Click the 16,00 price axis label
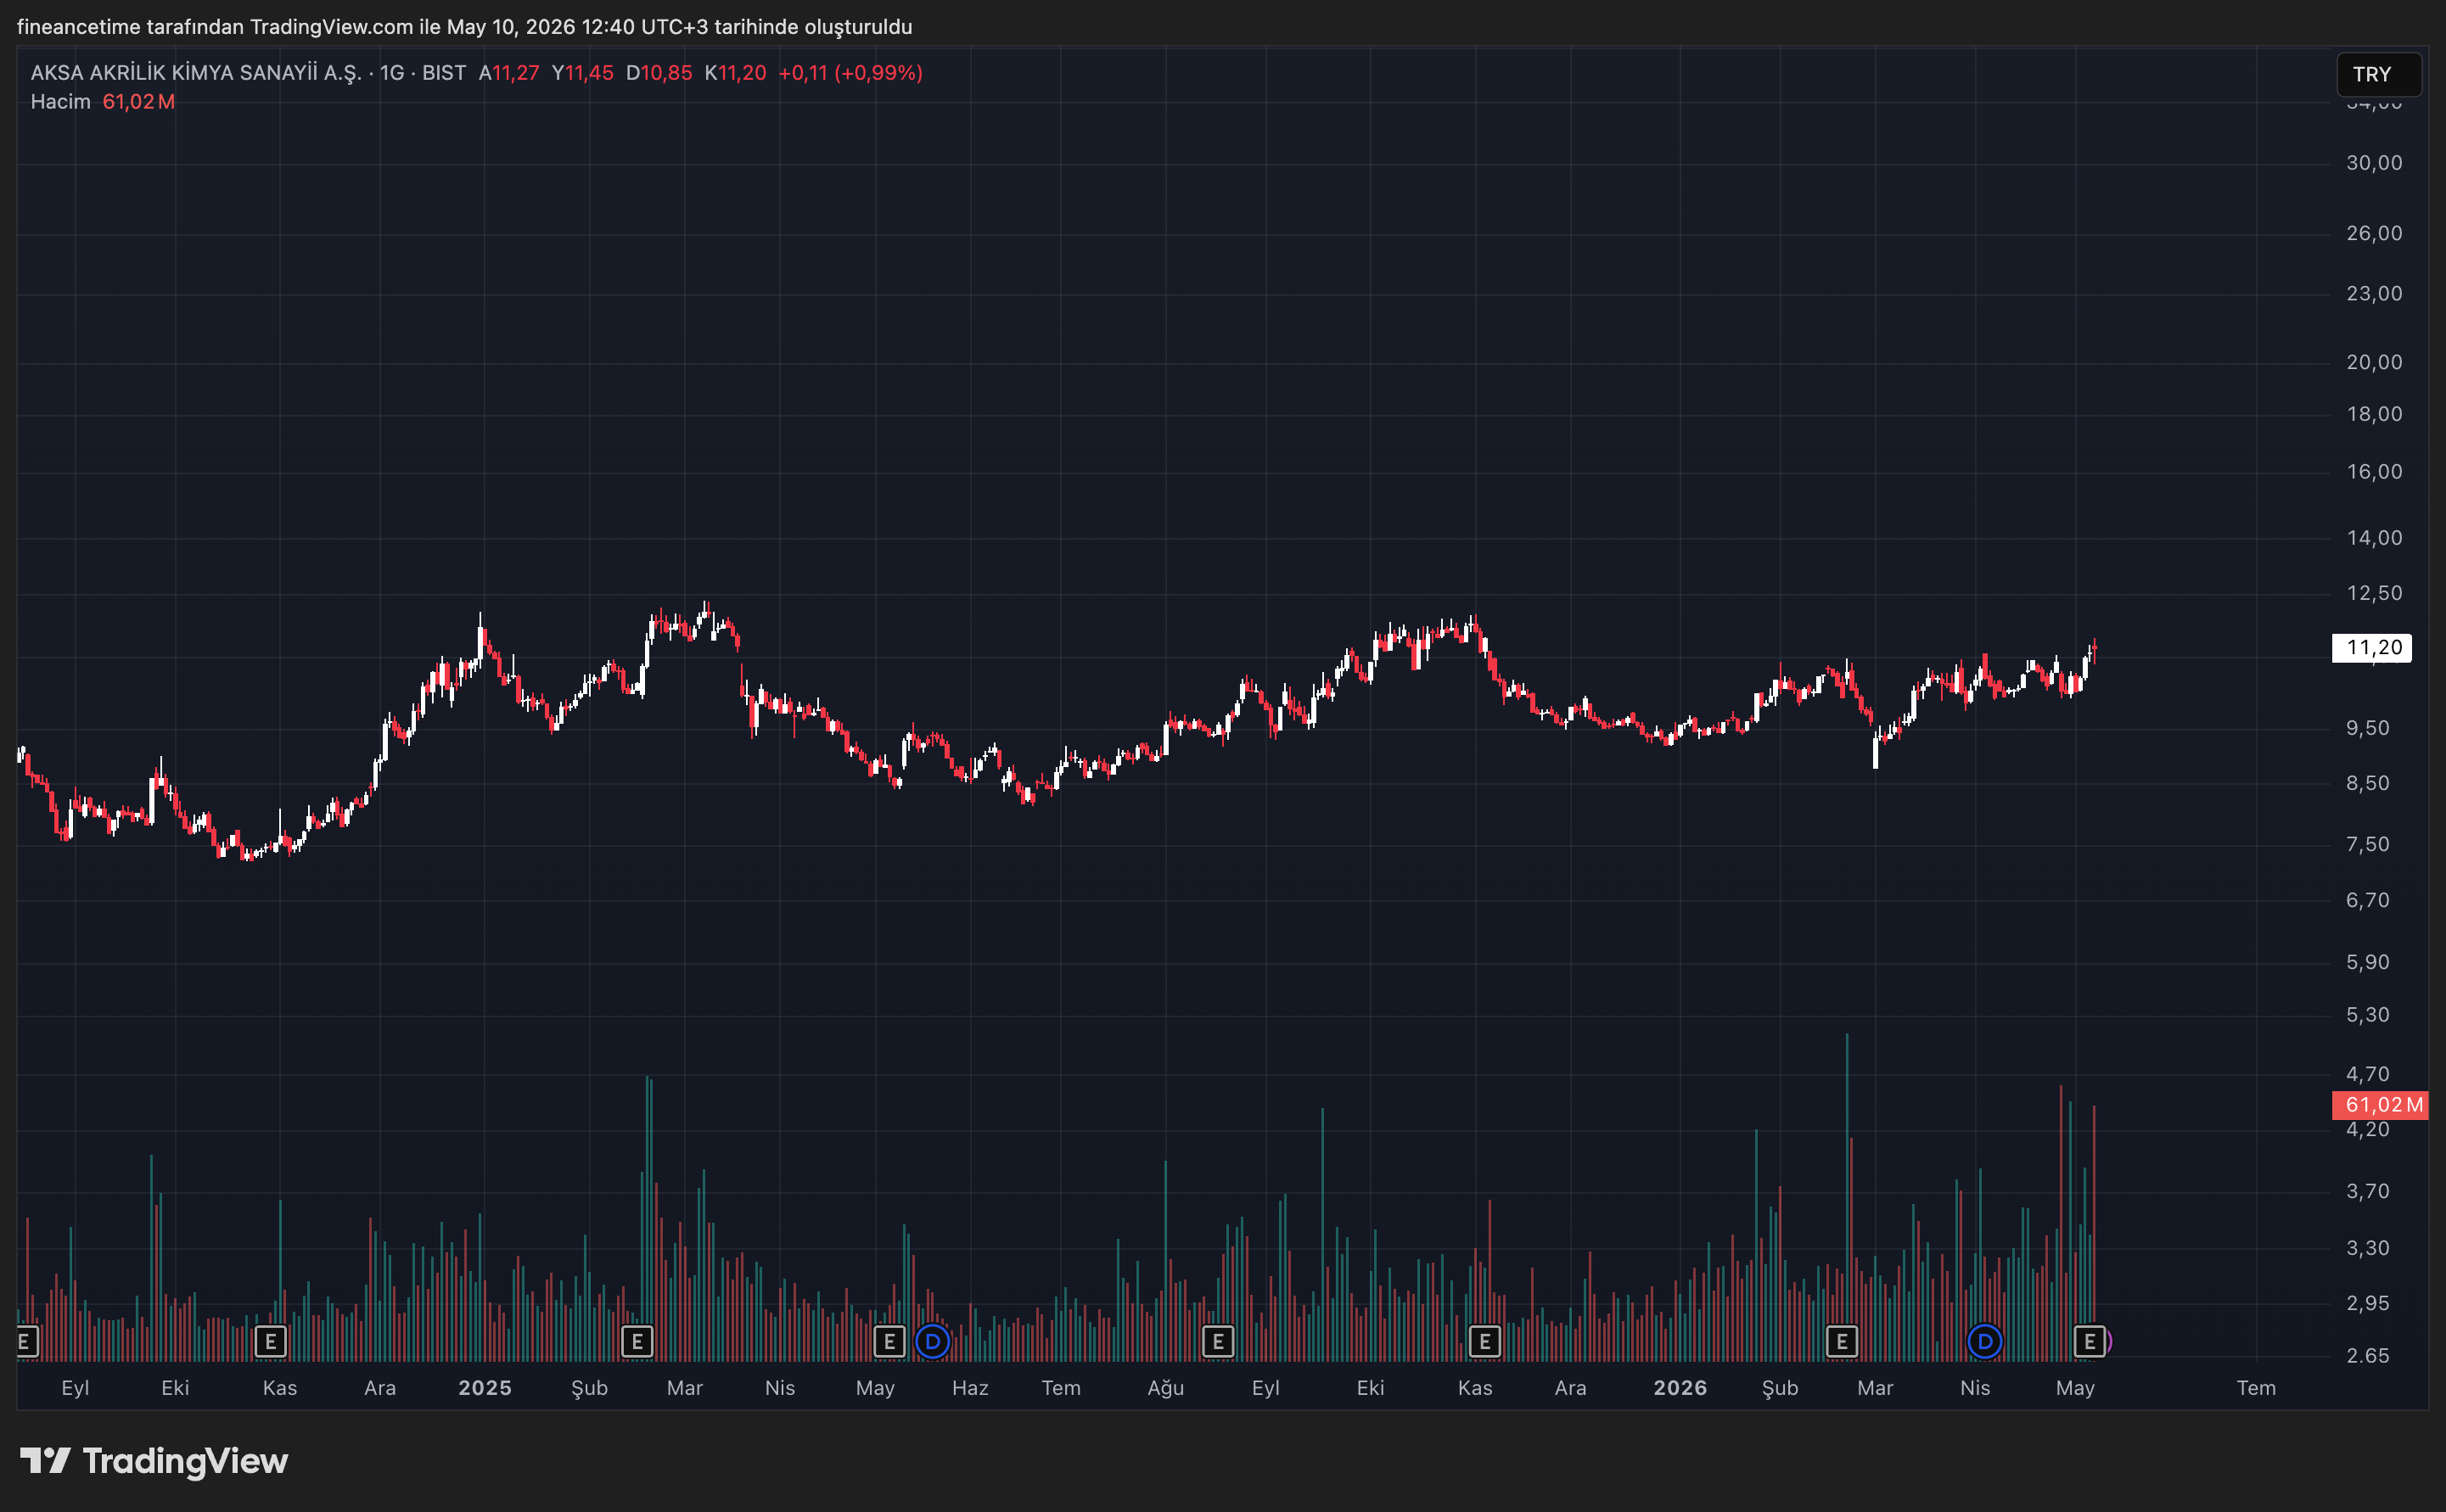 click(2374, 472)
